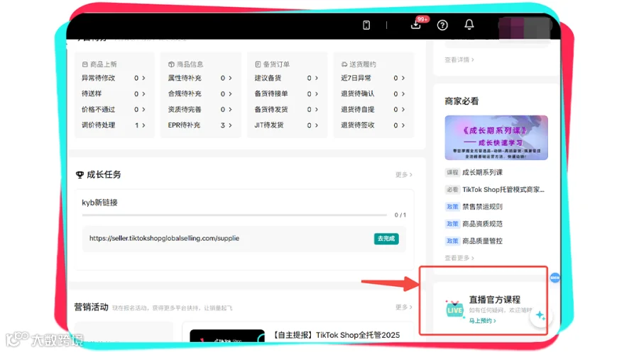Click the kyb新链接 progress bar
Viewport: 639px width, 352px height.
click(x=234, y=215)
